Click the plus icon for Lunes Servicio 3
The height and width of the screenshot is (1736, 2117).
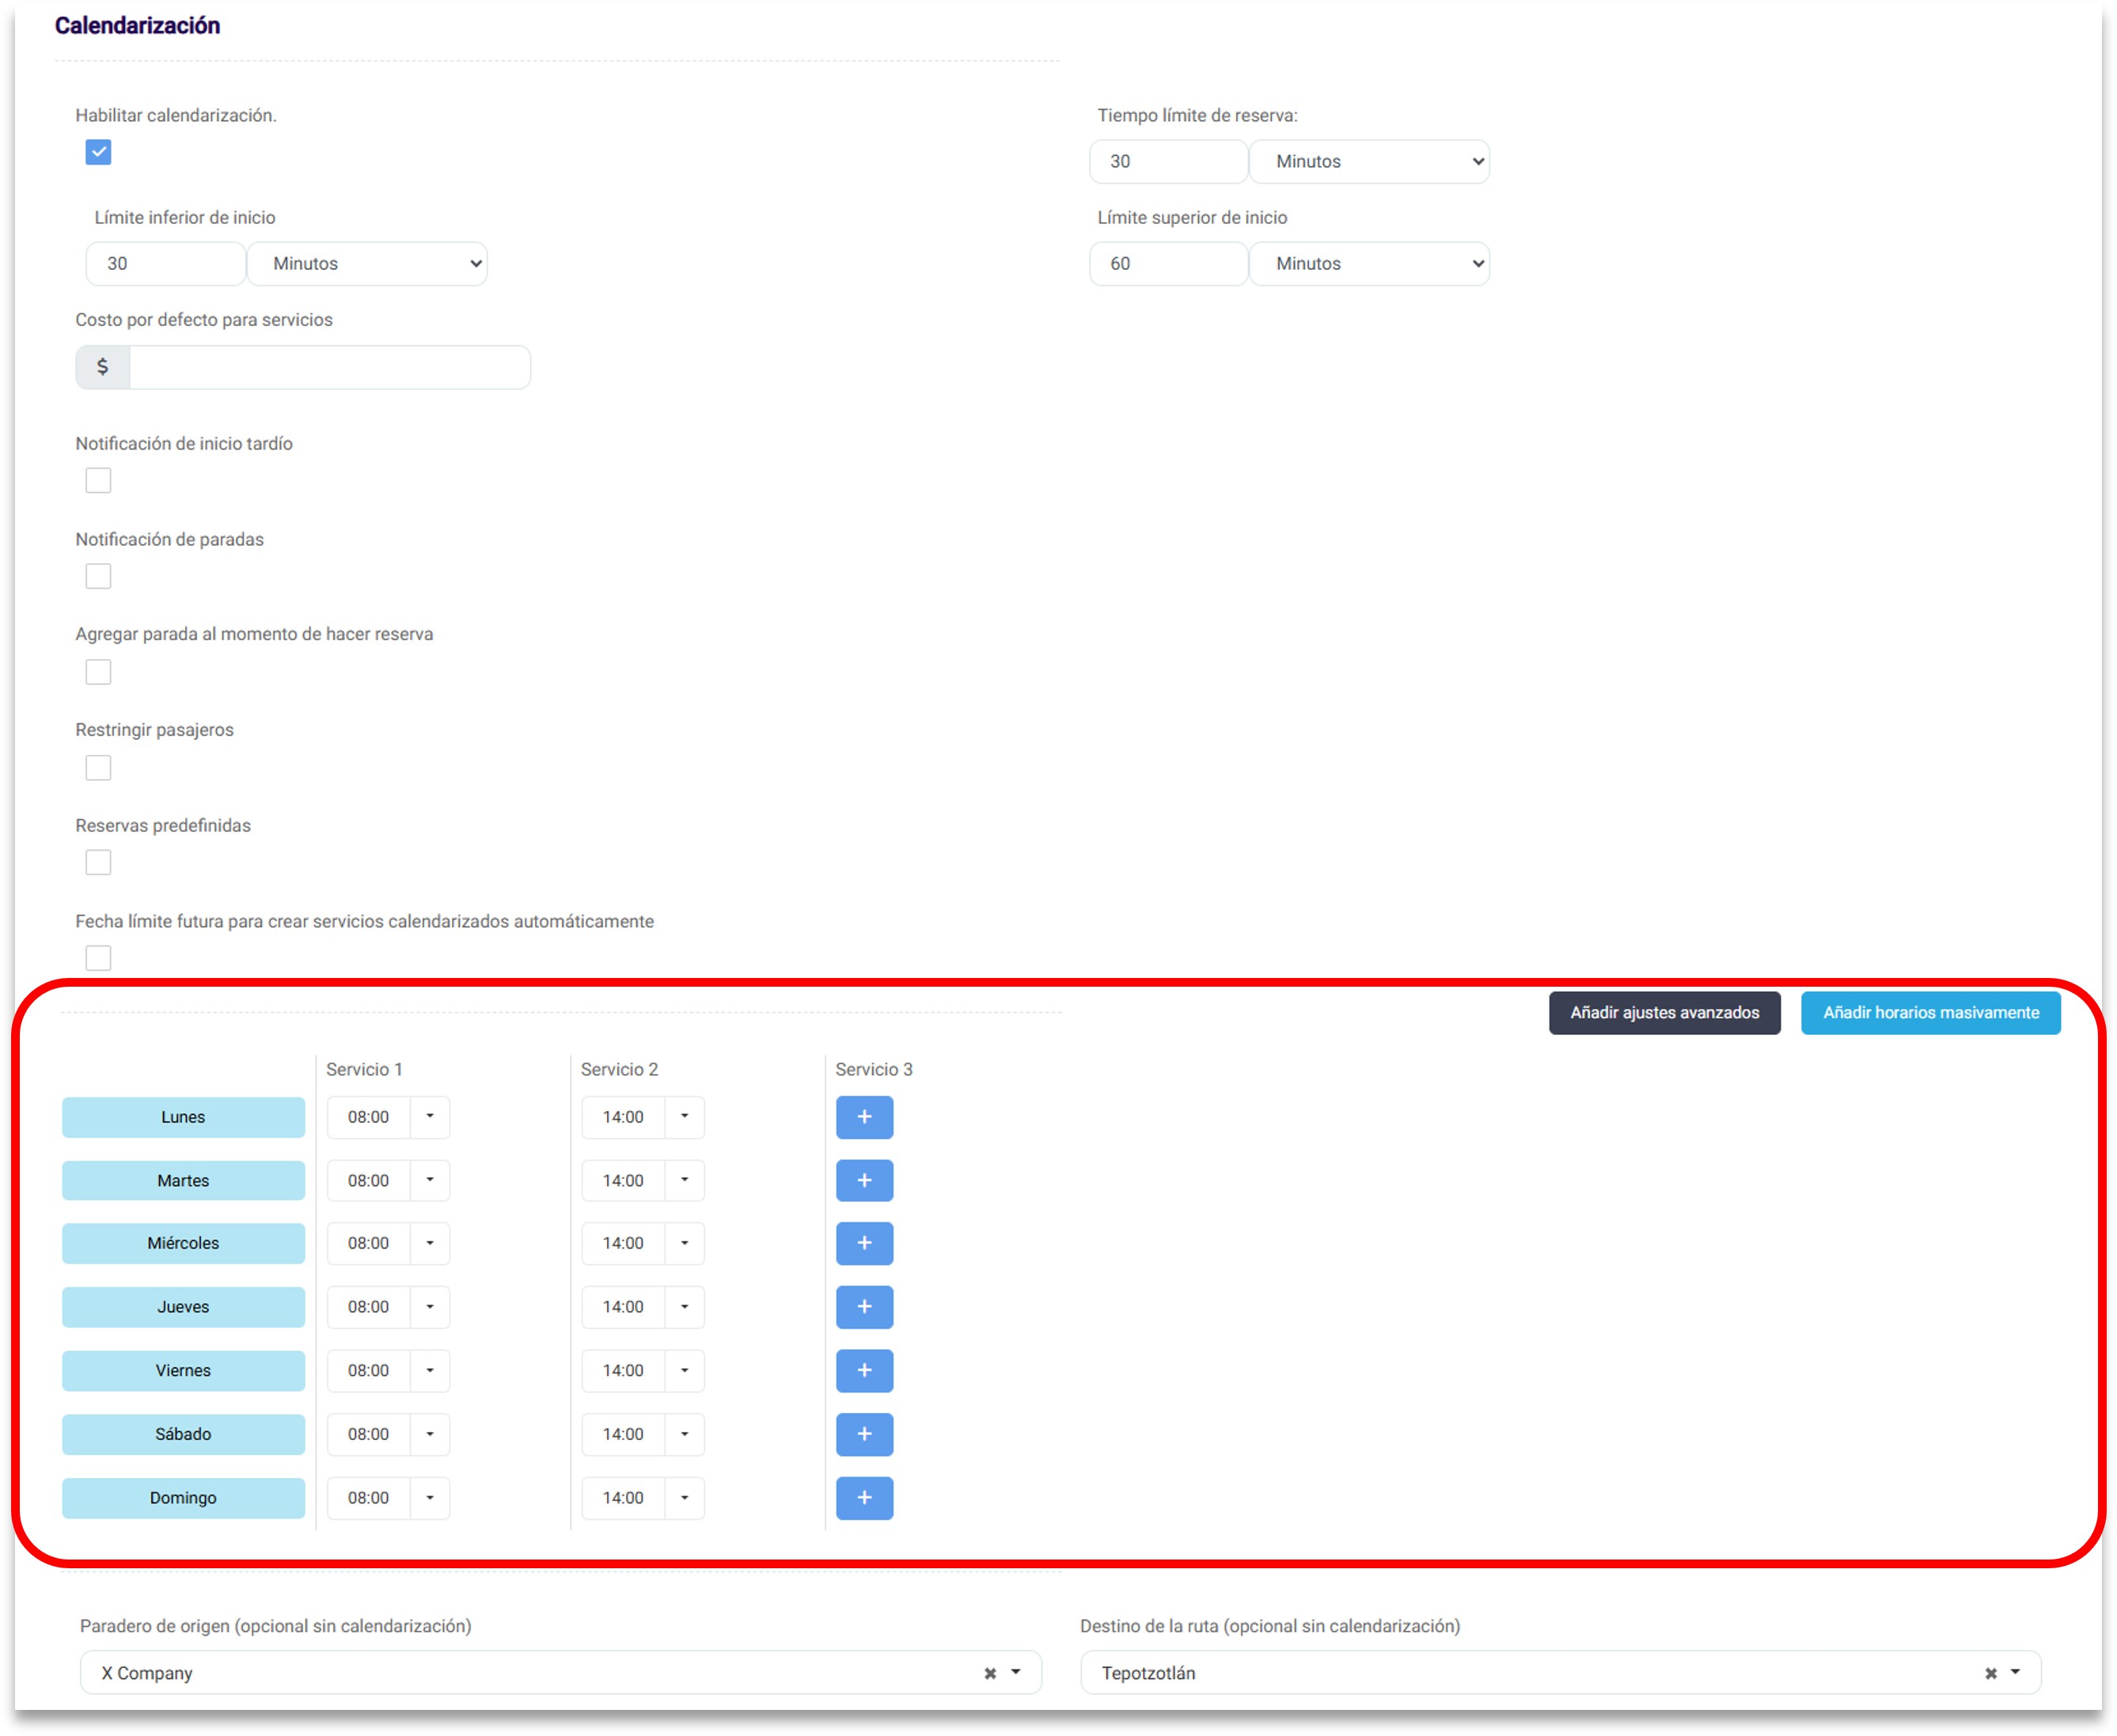pyautogui.click(x=864, y=1117)
